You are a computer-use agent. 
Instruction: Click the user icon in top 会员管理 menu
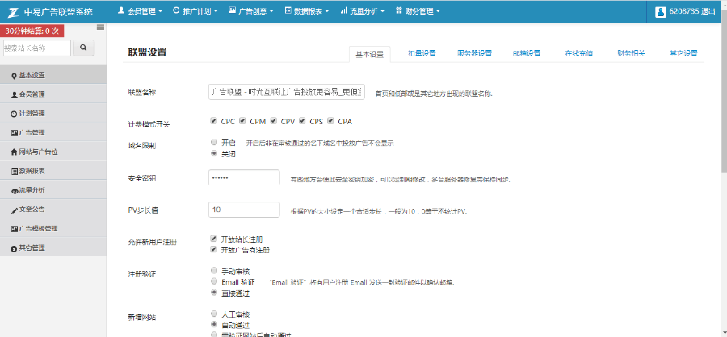click(x=121, y=10)
